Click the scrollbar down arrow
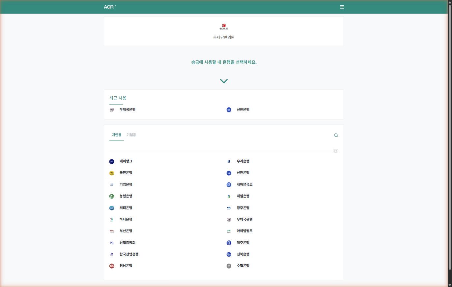Image resolution: width=452 pixels, height=287 pixels. pyautogui.click(x=449, y=285)
